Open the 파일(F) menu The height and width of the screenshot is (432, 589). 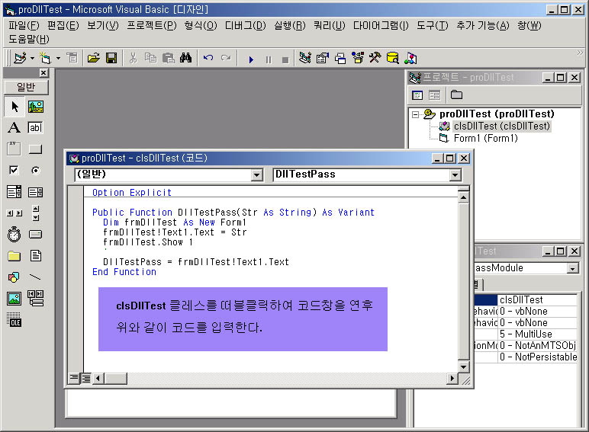24,25
